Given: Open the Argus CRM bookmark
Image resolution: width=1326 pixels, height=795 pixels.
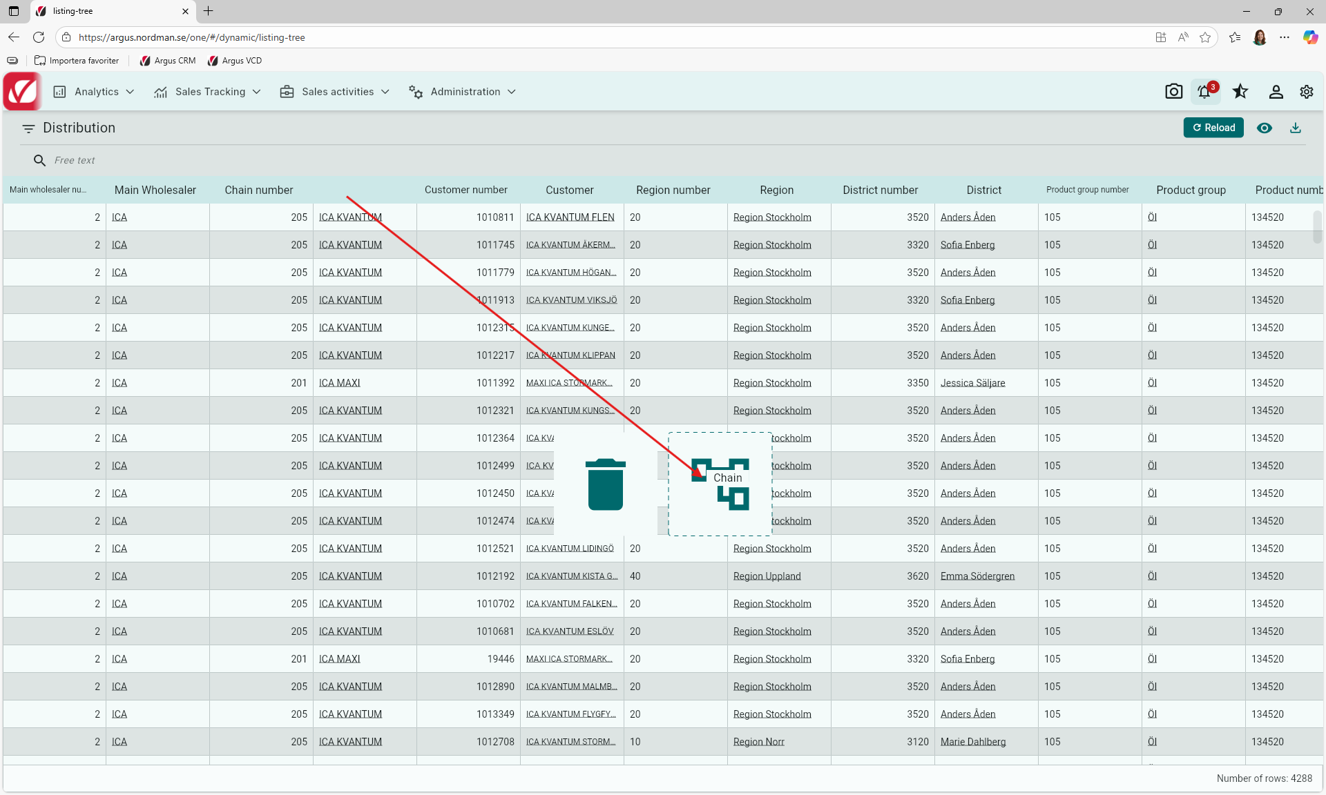Looking at the screenshot, I should pyautogui.click(x=168, y=61).
